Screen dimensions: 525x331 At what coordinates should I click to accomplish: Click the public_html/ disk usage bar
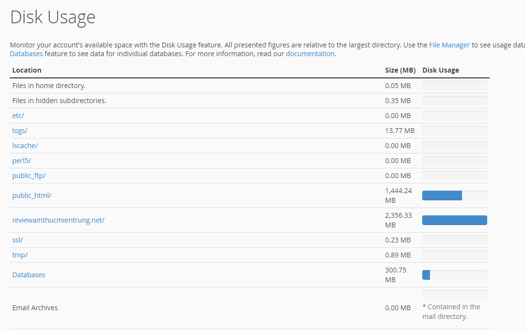pyautogui.click(x=454, y=196)
